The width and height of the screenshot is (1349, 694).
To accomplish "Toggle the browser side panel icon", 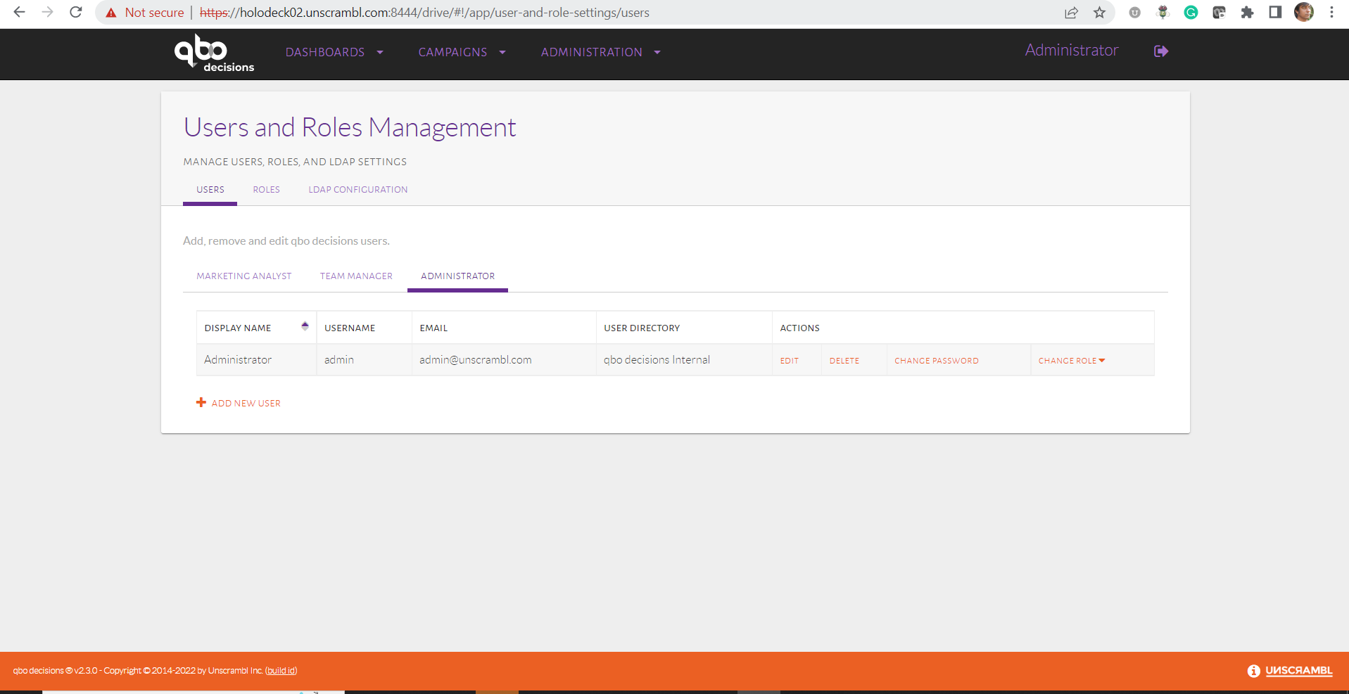I will [1275, 12].
